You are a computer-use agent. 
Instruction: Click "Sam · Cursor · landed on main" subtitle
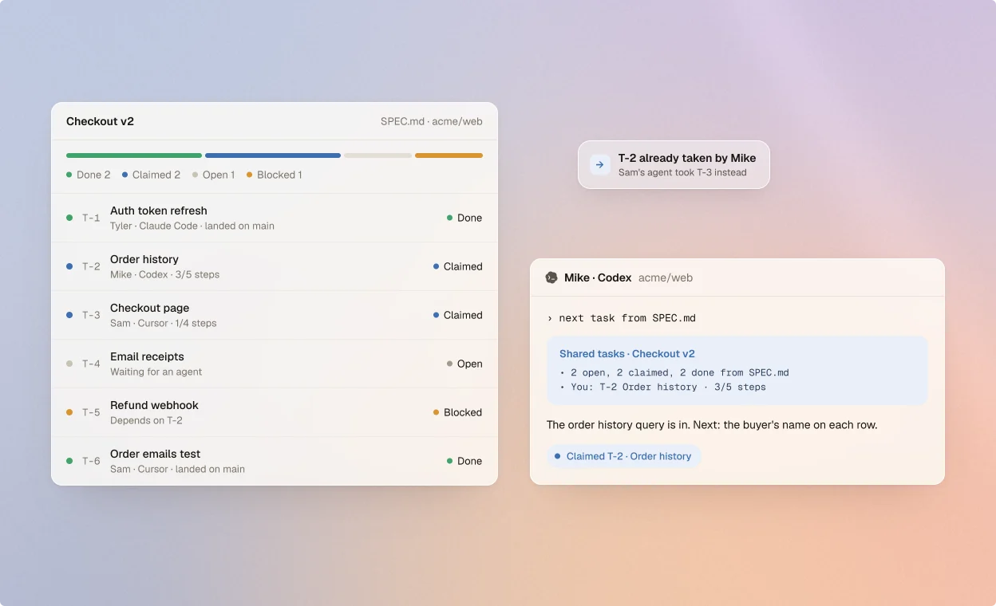177,469
